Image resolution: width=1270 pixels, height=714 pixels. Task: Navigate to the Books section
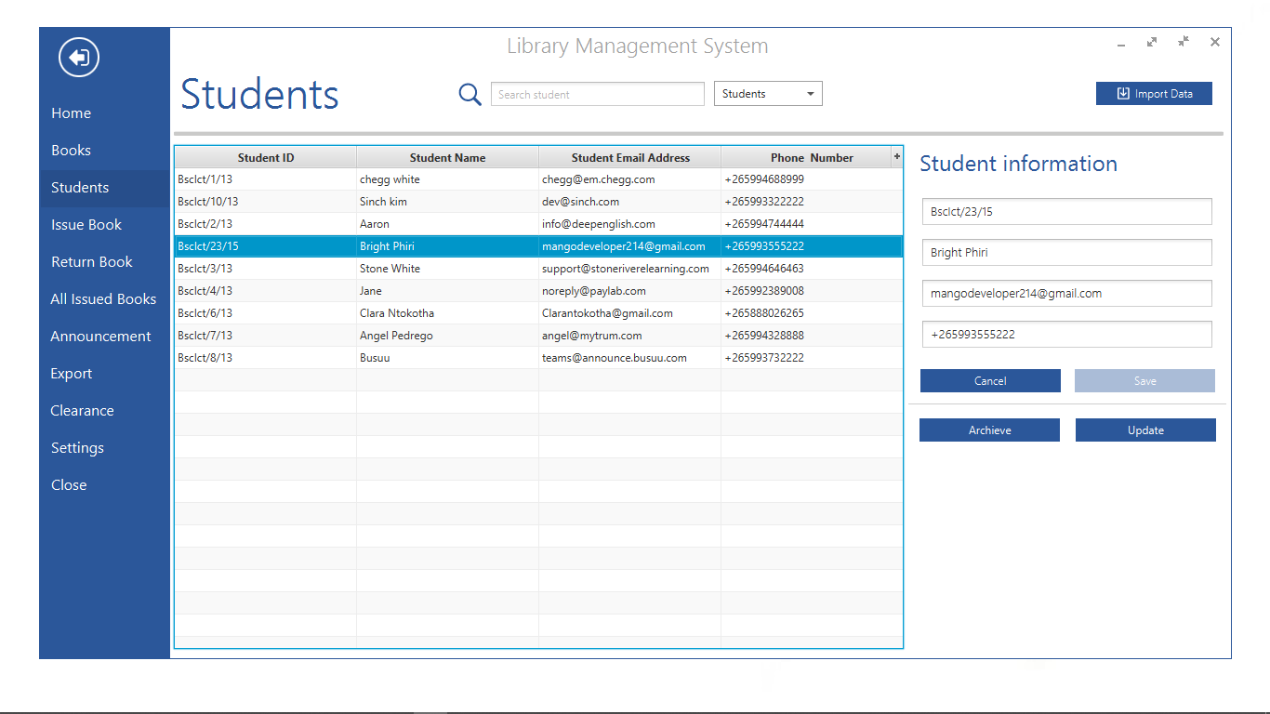[x=71, y=150]
